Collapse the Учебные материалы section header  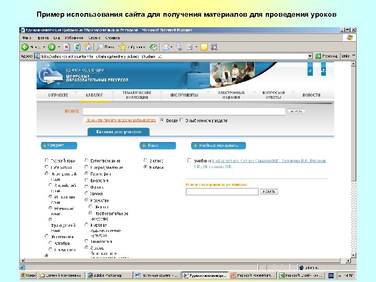218,145
